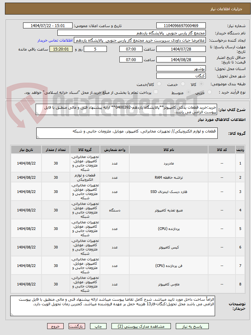The height and width of the screenshot is (335, 251).
Task: Click the 07:00 price validity time field
Action: tap(131, 59)
